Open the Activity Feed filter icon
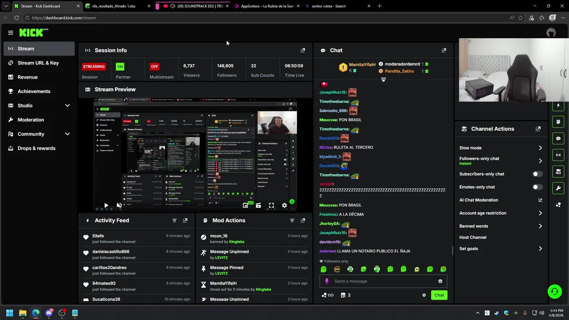The width and height of the screenshot is (569, 320). click(x=174, y=220)
